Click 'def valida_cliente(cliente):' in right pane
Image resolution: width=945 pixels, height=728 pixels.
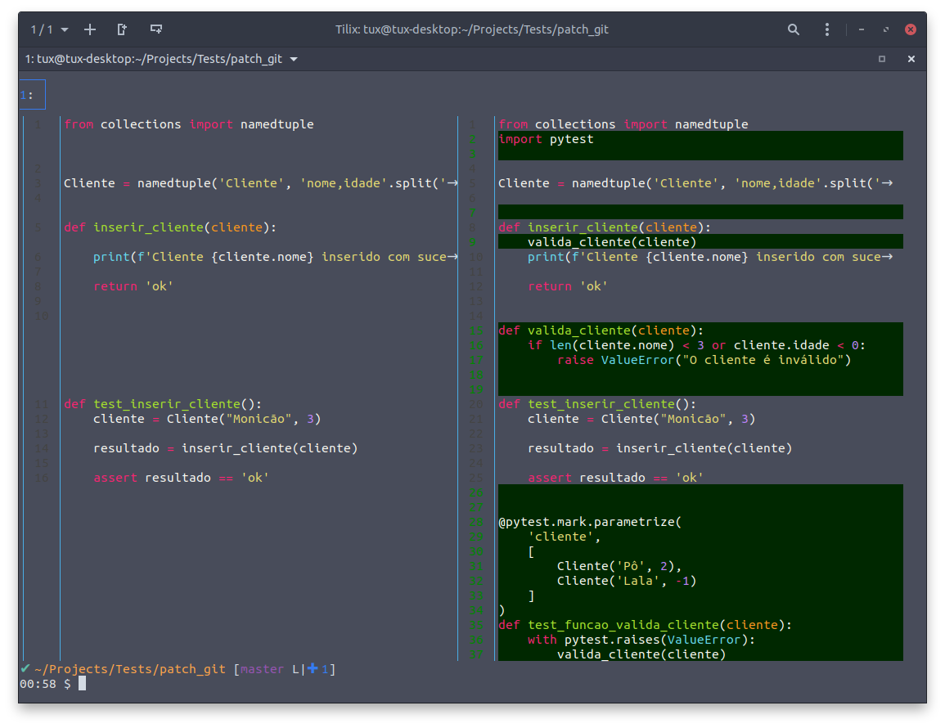click(601, 330)
